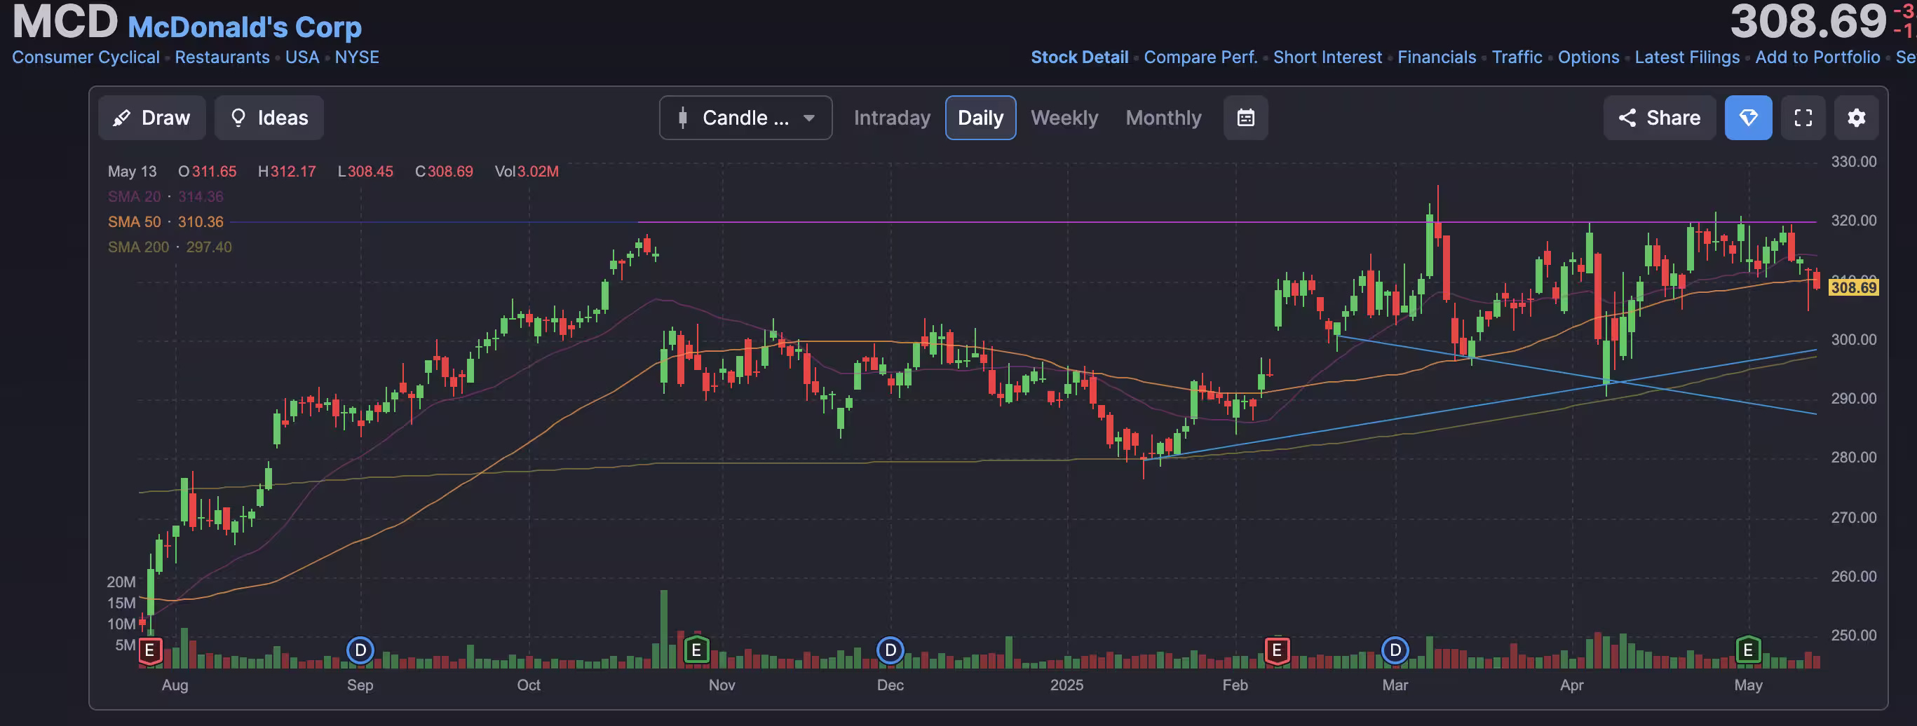Click the 330.00 price axis label
Screen dimensions: 1917x726
pos(1853,161)
